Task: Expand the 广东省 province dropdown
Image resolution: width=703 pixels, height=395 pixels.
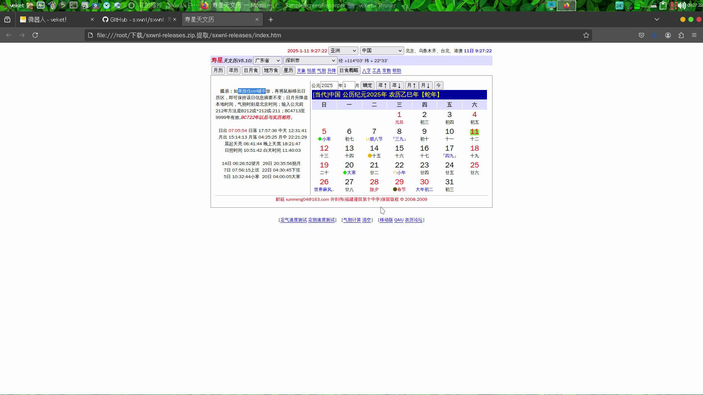Action: pyautogui.click(x=267, y=60)
